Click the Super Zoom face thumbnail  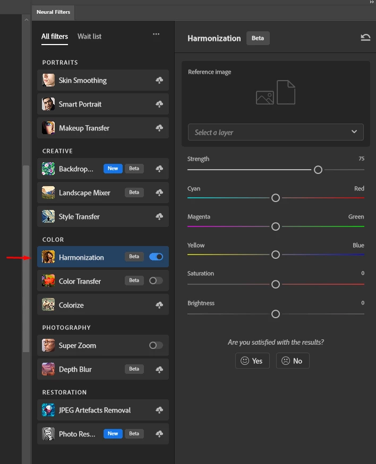coord(48,345)
